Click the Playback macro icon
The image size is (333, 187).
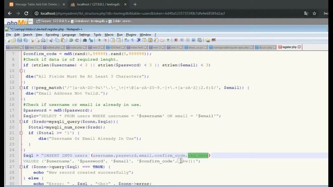188,40
